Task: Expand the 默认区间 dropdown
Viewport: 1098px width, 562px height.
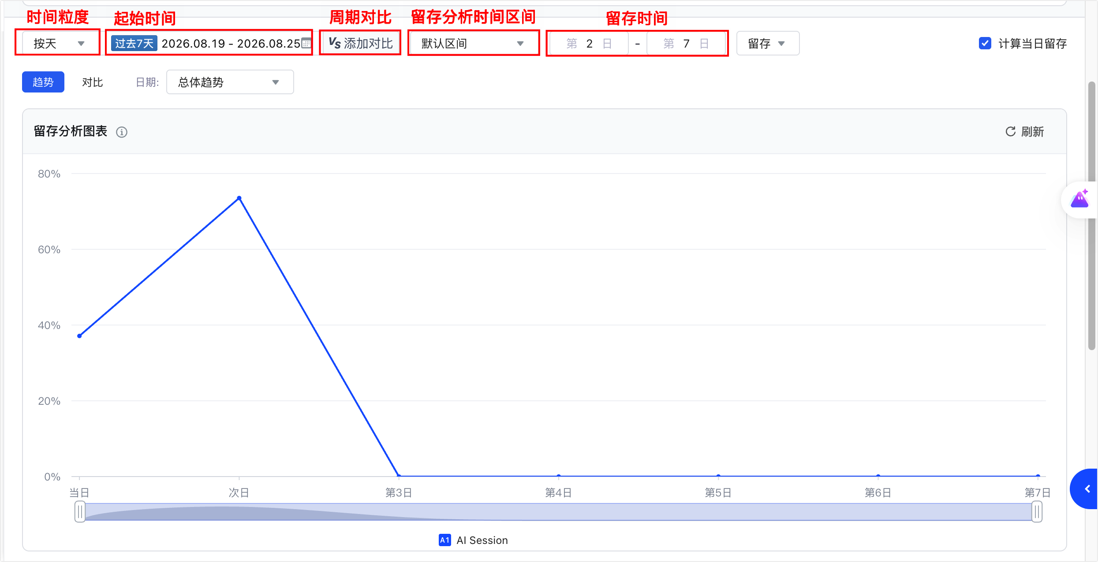Action: click(474, 43)
